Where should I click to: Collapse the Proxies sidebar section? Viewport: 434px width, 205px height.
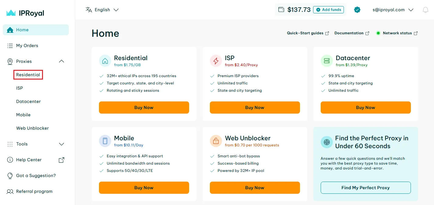point(62,61)
